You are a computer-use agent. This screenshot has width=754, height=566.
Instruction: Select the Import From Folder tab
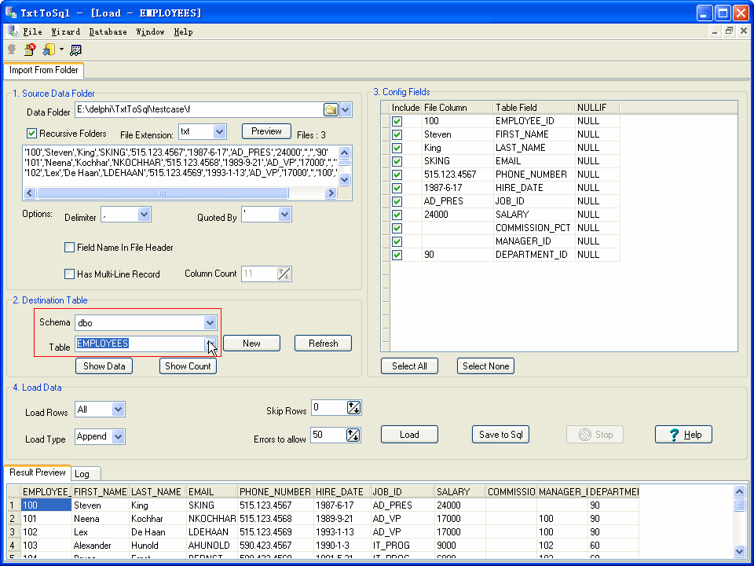[x=44, y=70]
